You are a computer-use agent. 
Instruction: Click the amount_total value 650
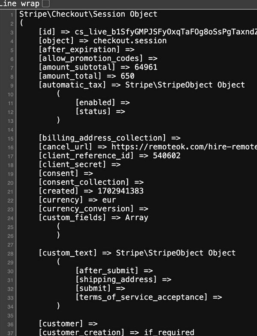click(x=128, y=76)
